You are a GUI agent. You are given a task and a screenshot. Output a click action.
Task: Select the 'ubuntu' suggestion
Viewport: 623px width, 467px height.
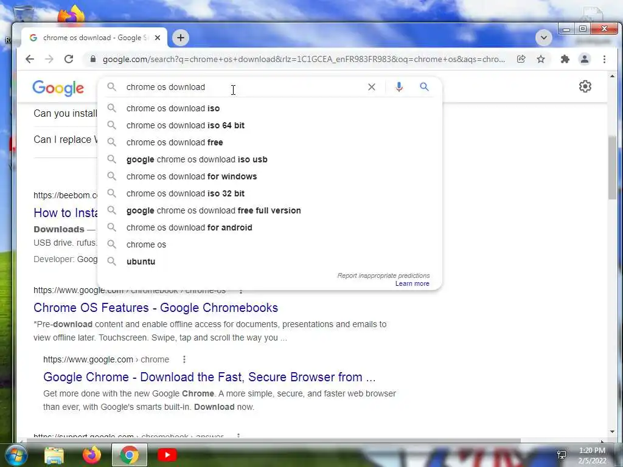click(270, 261)
